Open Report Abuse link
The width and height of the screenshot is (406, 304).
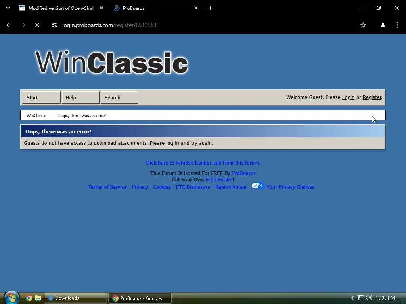click(x=231, y=187)
